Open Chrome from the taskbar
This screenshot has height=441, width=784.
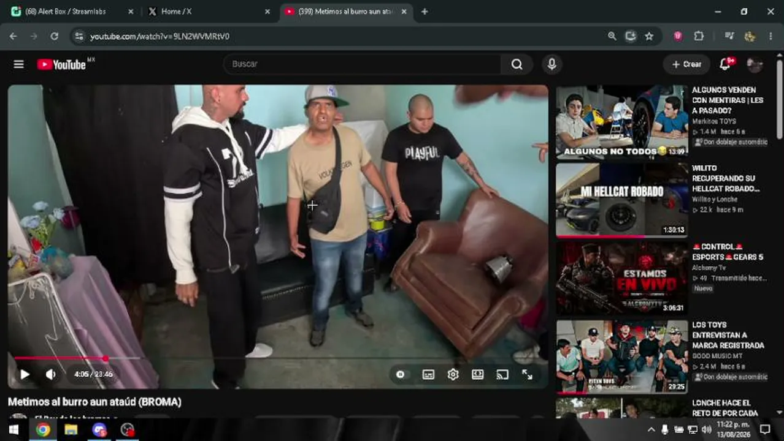pos(42,429)
